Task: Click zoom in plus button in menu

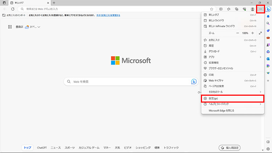Action: tap(253, 33)
